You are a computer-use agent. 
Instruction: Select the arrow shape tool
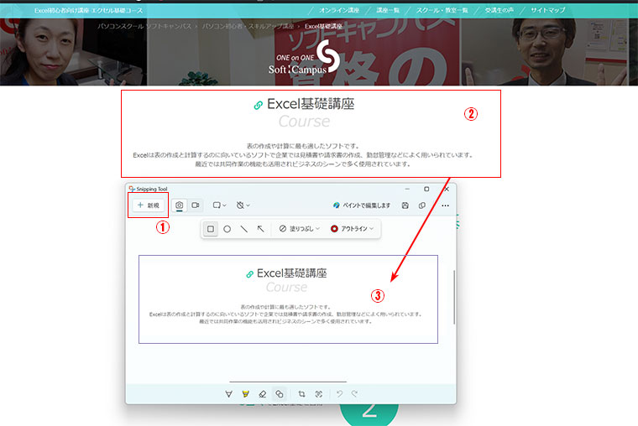pos(260,229)
